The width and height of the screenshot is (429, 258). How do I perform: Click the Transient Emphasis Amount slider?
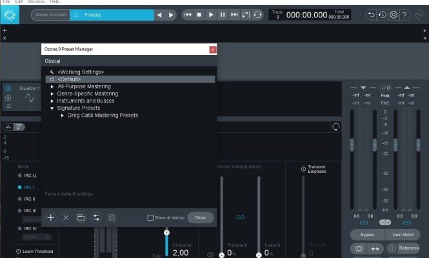303,216
